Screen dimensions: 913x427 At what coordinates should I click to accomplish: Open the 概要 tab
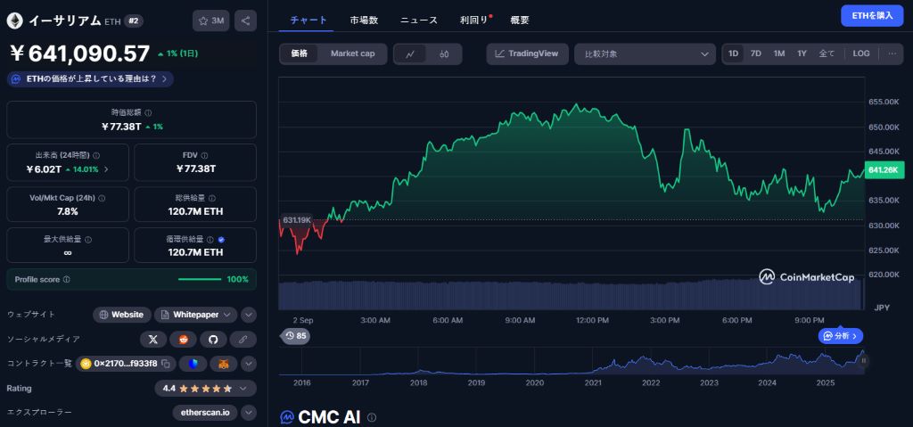click(520, 20)
